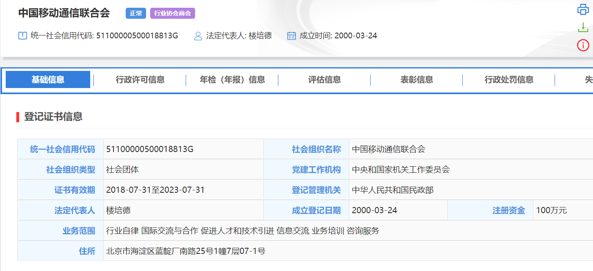Click the cell value 社会团体
This screenshot has height=271, width=593.
(122, 170)
